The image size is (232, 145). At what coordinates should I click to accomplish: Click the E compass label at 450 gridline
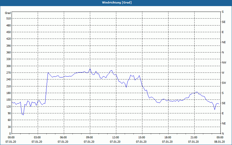click(x=223, y=32)
